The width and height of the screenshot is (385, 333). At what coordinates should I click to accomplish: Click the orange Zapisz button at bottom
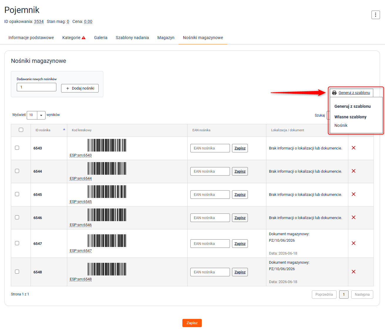[192, 323]
